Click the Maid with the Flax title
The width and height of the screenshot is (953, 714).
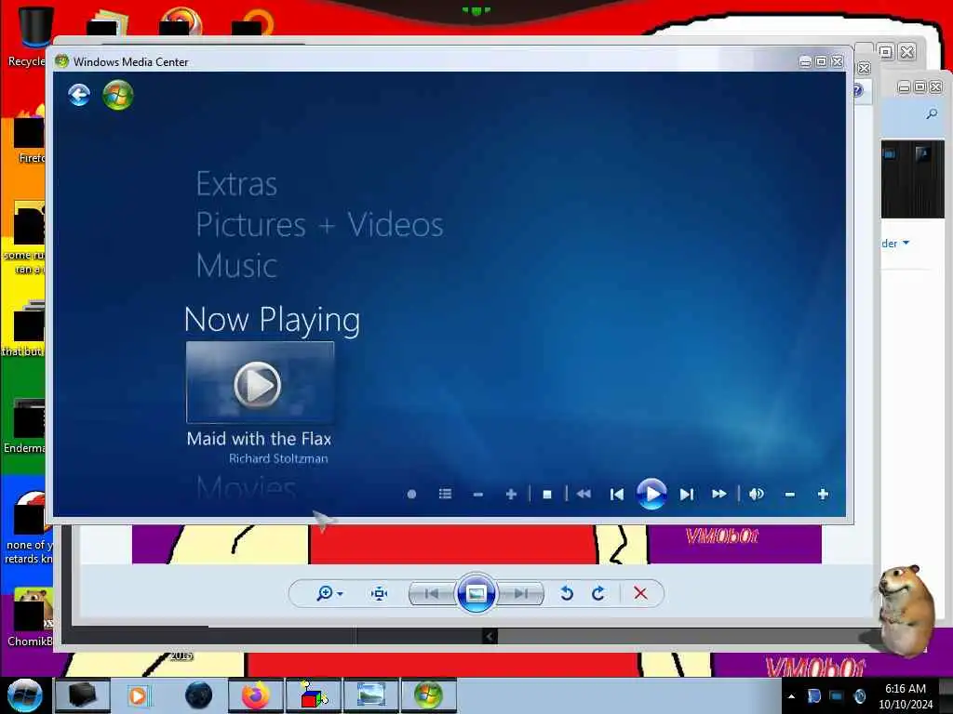259,439
